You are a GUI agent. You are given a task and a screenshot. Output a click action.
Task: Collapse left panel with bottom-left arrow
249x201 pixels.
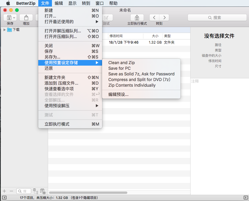4,198
